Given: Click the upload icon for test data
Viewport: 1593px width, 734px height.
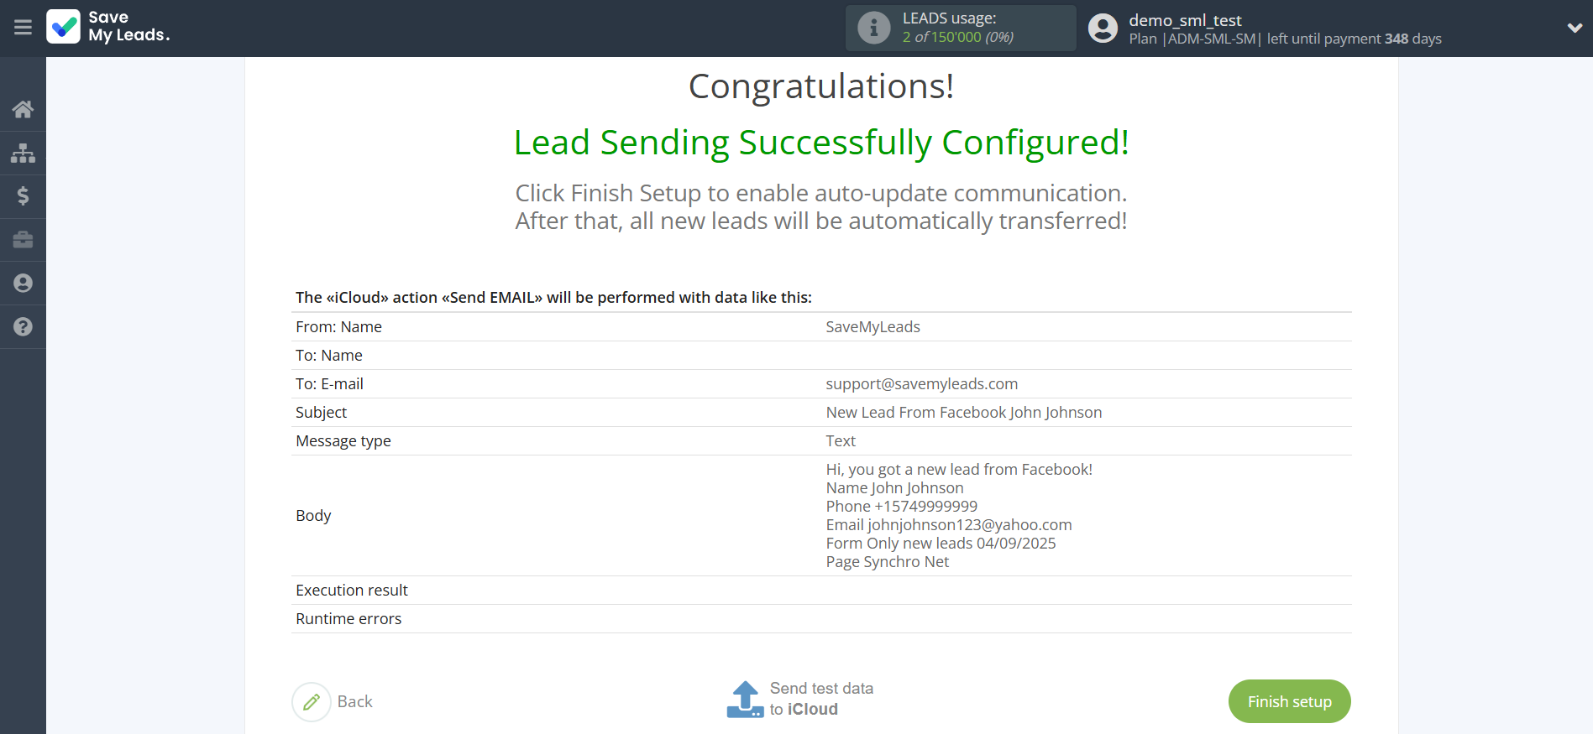Looking at the screenshot, I should (x=745, y=700).
